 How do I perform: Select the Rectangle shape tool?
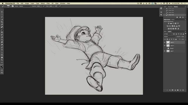click(2, 55)
